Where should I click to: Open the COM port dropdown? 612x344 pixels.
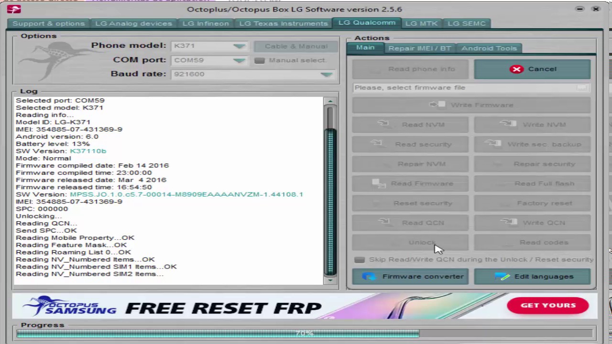239,60
